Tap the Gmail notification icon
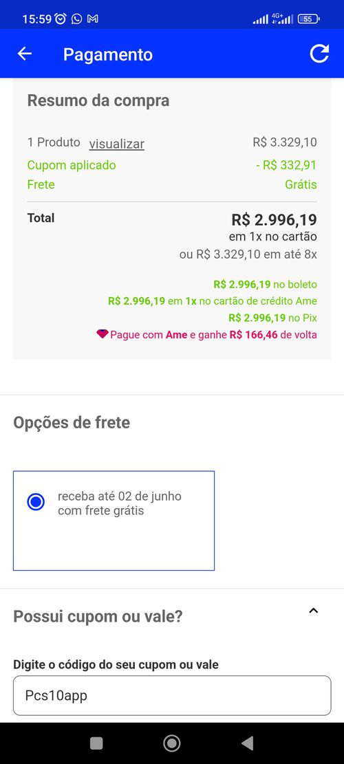This screenshot has height=764, width=344. click(93, 19)
